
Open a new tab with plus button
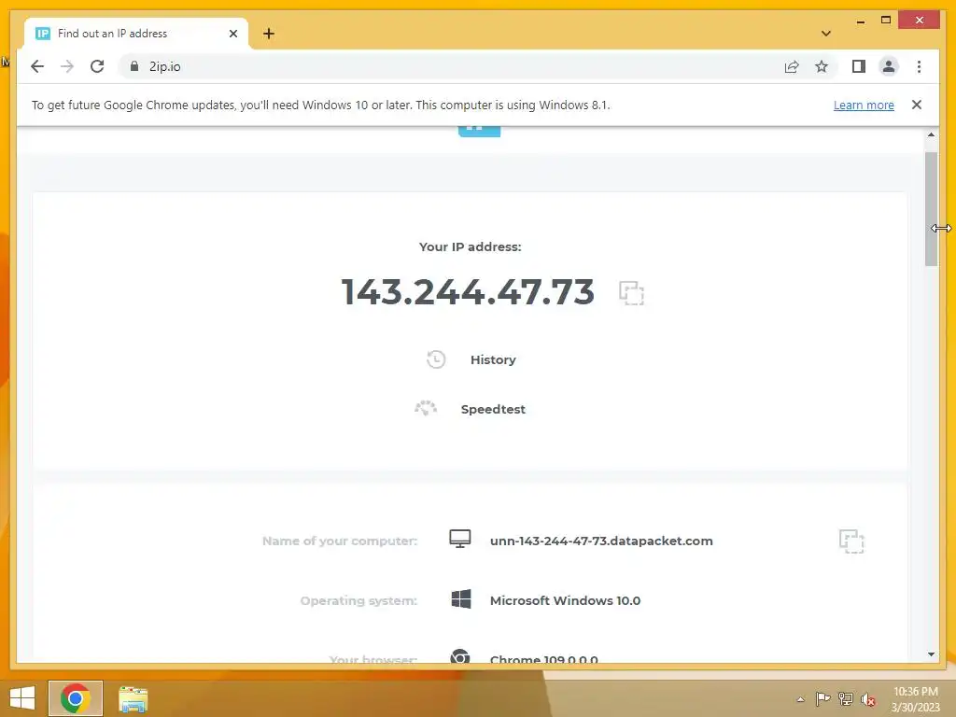tap(269, 34)
